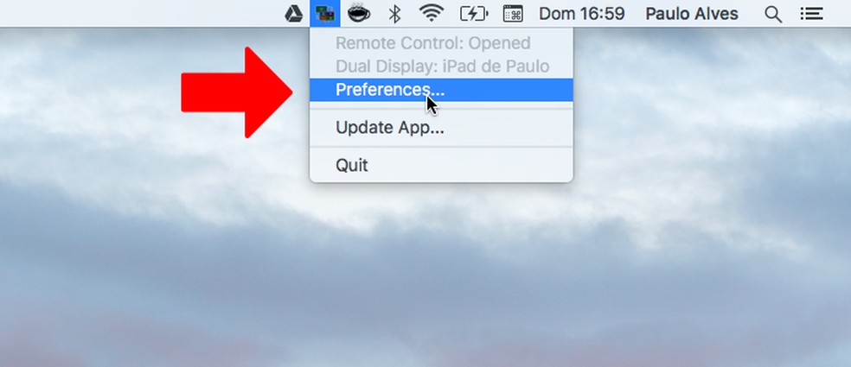Open Notification Center list icon
Image resolution: width=851 pixels, height=367 pixels.
tap(811, 14)
